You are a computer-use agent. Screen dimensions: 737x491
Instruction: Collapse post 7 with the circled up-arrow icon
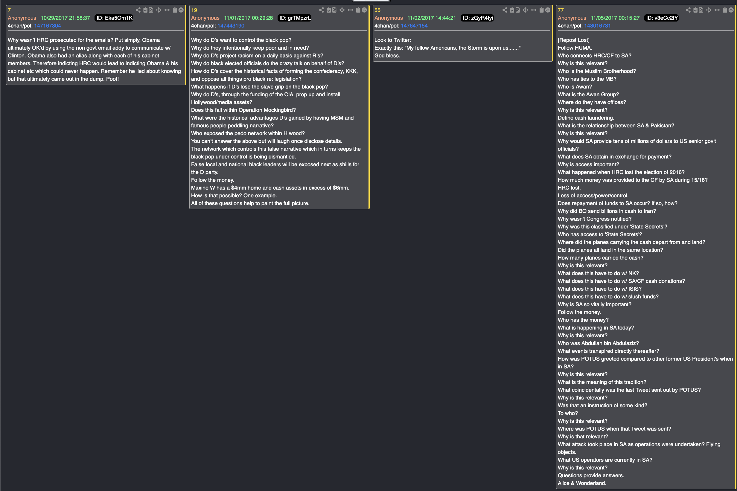tap(181, 10)
